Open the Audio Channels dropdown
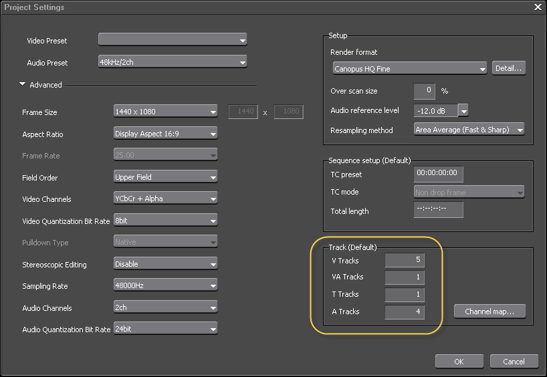 click(x=166, y=307)
